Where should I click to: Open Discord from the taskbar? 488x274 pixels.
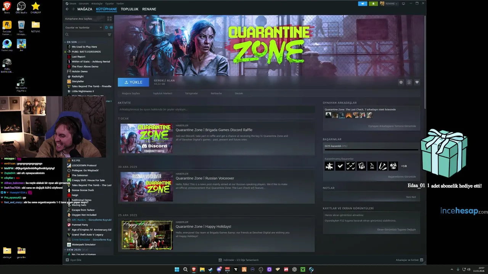219,269
